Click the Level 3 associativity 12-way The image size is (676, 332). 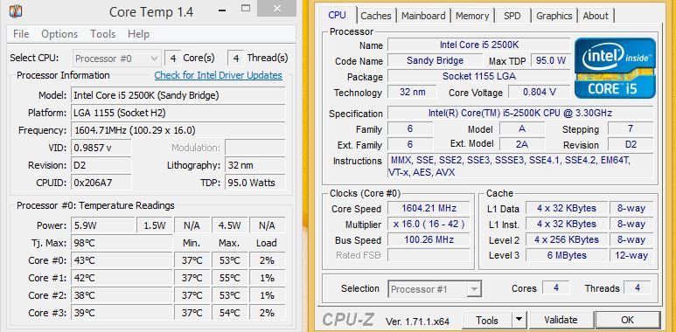pos(631,255)
